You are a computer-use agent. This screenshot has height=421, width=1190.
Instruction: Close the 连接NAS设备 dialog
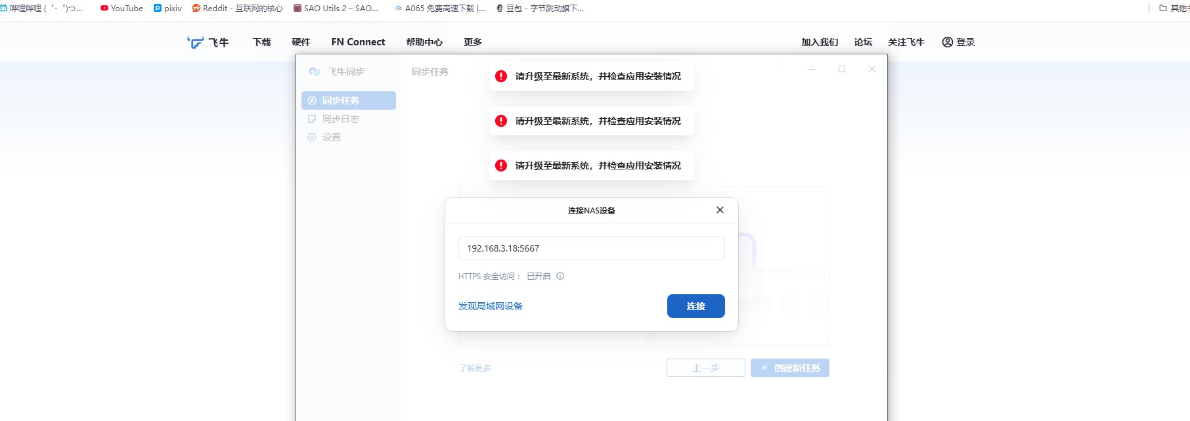coord(720,210)
